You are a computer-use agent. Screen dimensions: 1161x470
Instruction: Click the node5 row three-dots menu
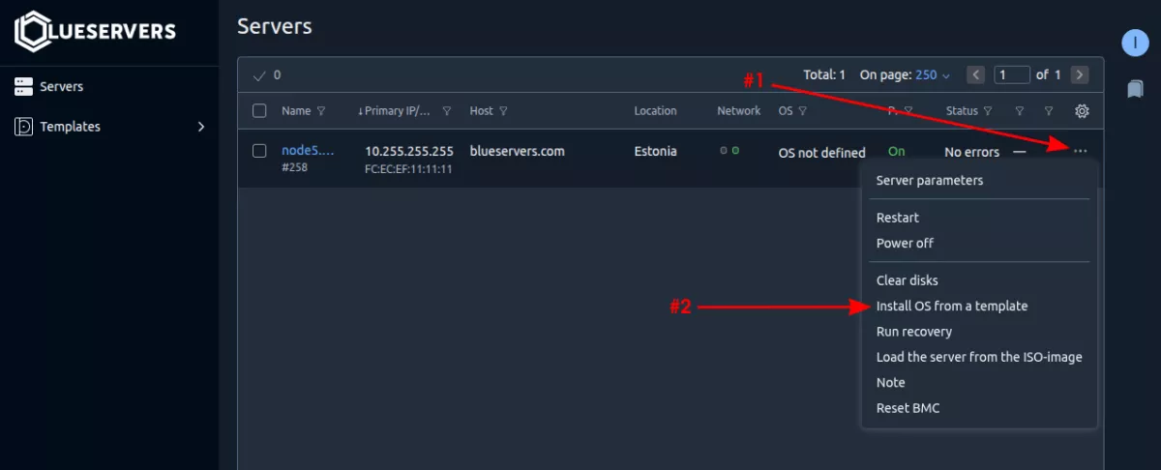pos(1081,151)
